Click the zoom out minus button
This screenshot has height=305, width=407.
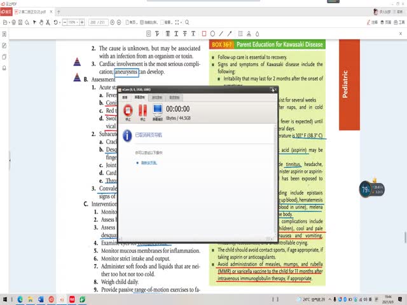(64, 22)
